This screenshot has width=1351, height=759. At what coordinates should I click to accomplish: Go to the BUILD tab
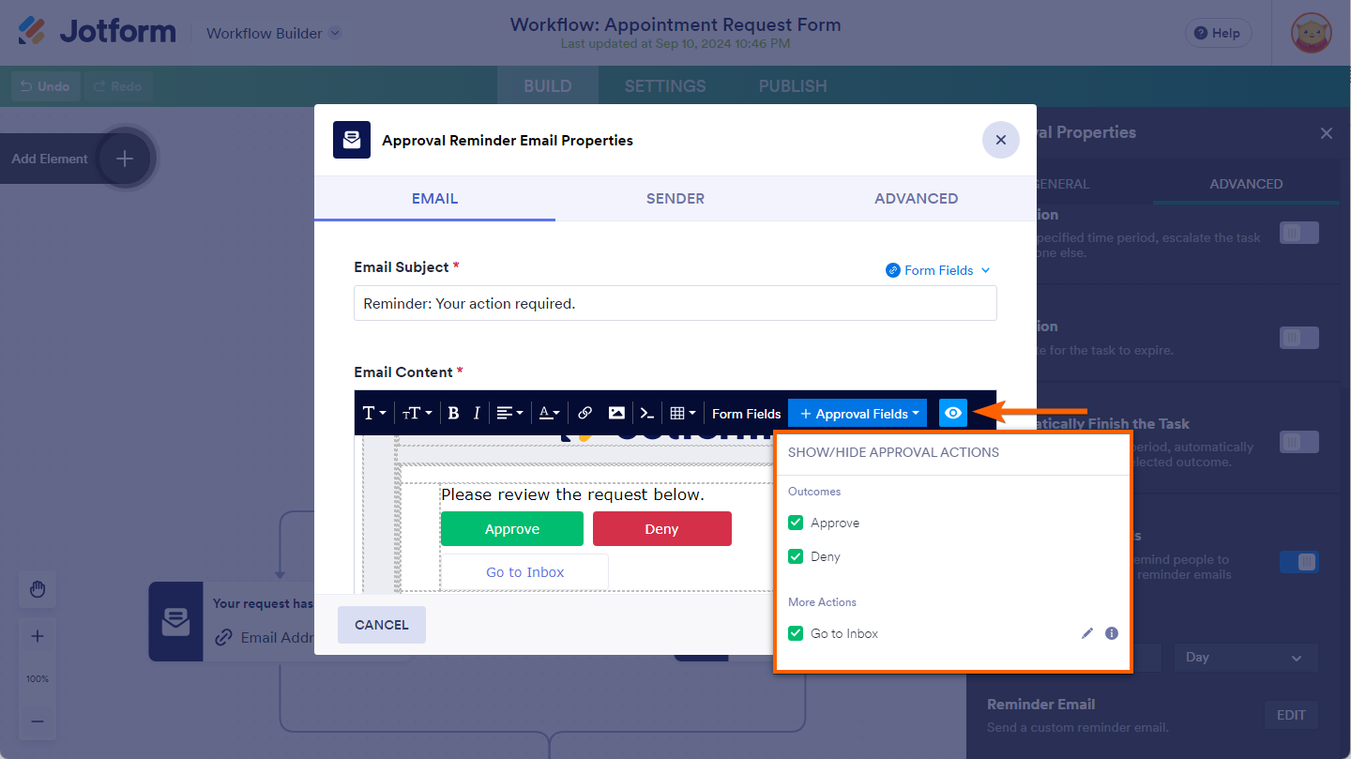click(x=548, y=86)
